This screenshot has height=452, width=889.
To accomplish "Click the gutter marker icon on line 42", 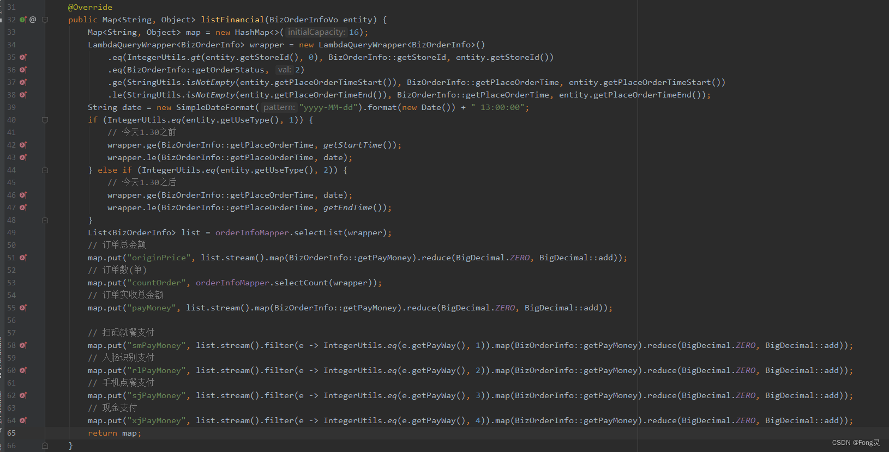I will point(23,145).
